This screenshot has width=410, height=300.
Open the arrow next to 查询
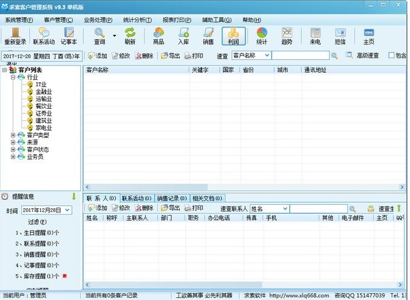pos(114,35)
